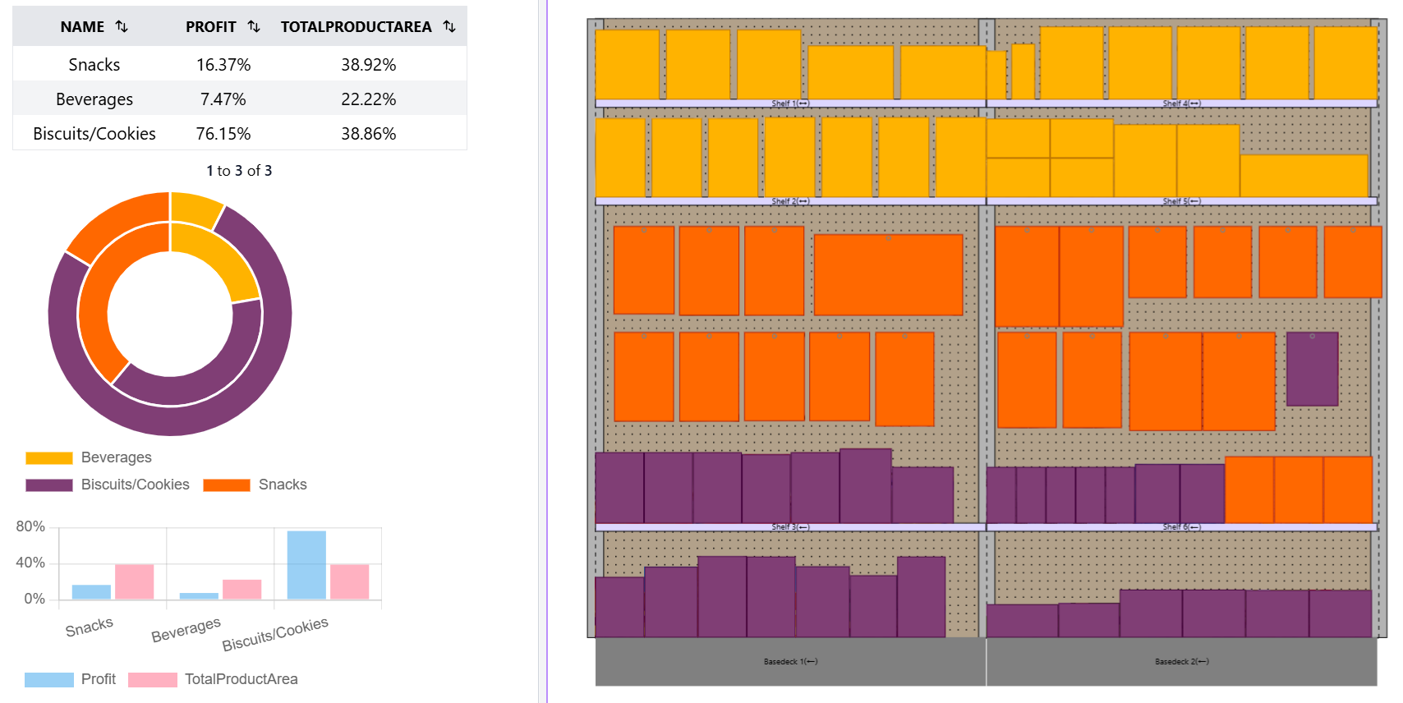This screenshot has height=703, width=1403.
Task: Sort table using the PROFIT sort icon
Action: click(x=254, y=26)
